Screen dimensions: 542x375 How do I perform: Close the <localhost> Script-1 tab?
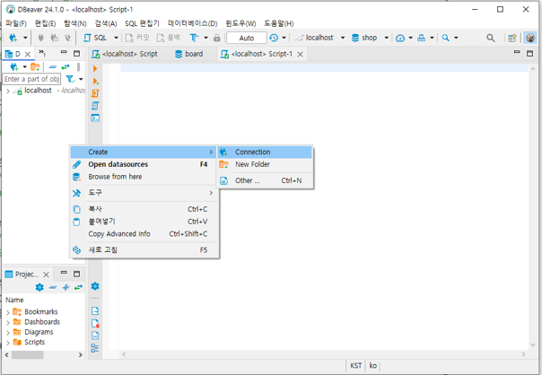tap(301, 54)
